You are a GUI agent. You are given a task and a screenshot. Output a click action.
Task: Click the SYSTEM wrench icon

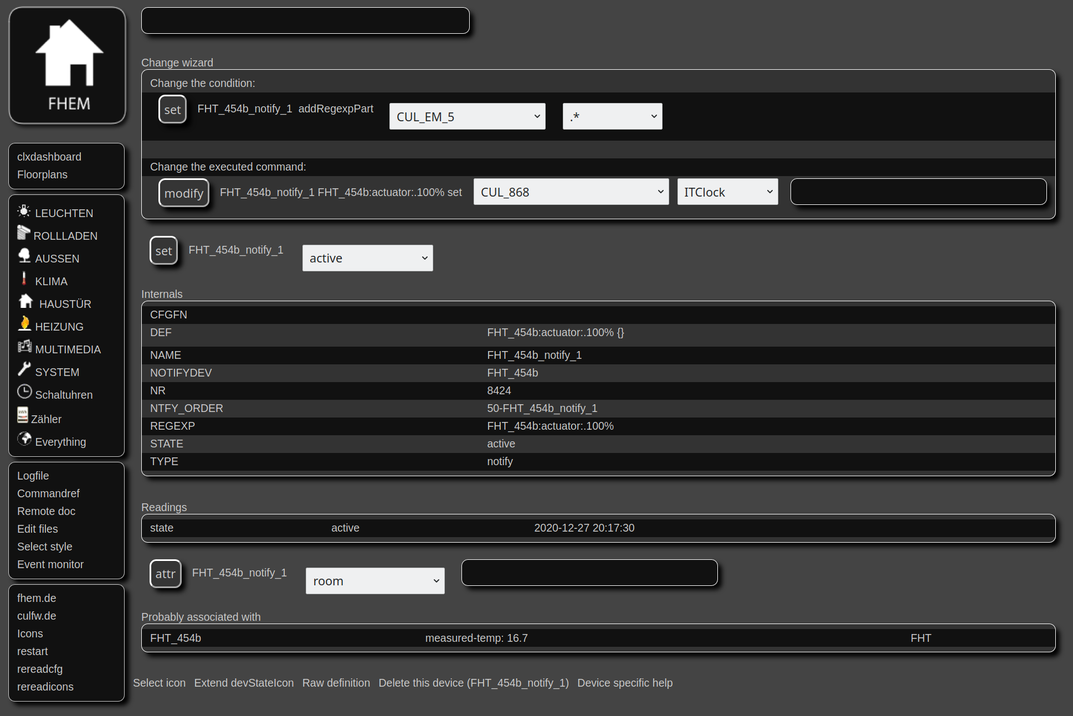pyautogui.click(x=24, y=369)
